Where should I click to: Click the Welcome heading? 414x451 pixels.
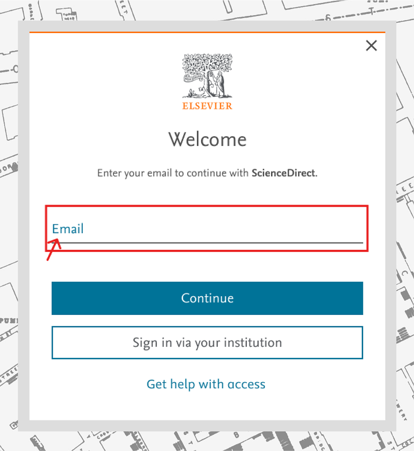pyautogui.click(x=207, y=139)
